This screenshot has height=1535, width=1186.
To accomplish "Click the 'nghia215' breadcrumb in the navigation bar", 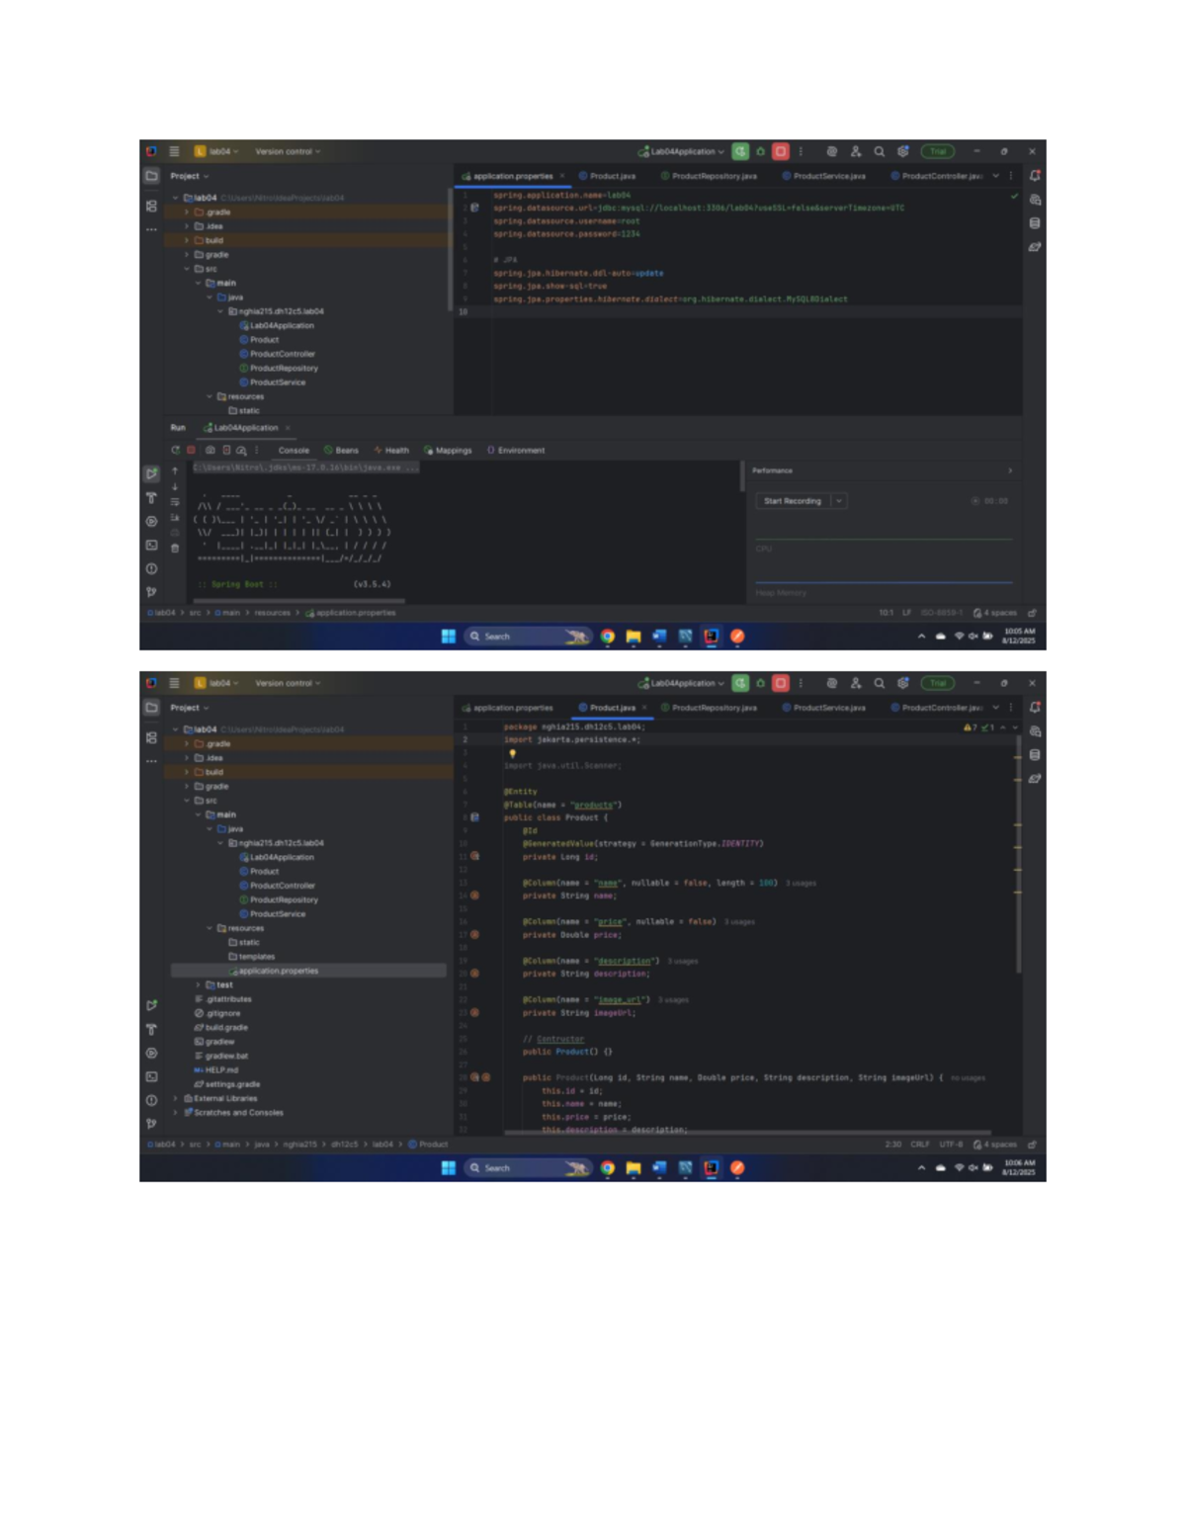I will (299, 1145).
